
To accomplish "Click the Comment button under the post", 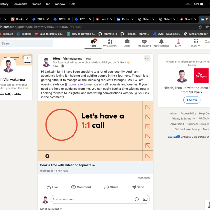I will coord(81,187).
